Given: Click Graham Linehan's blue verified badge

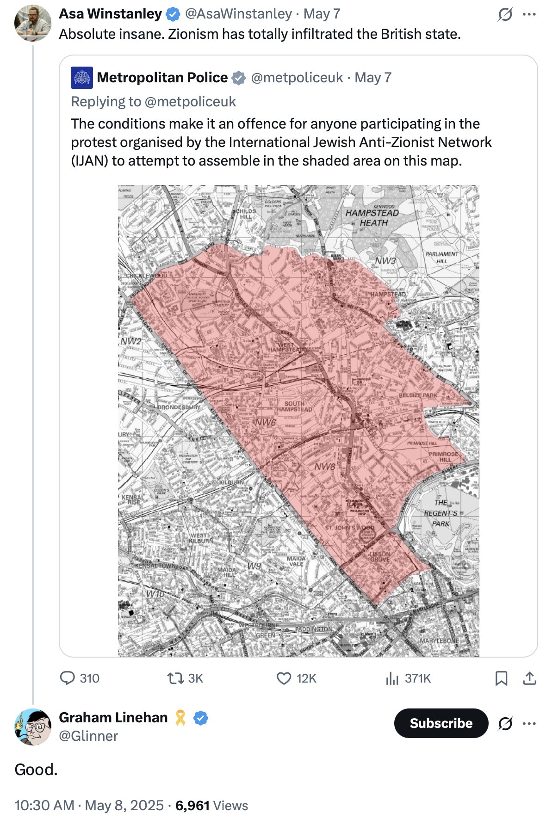Looking at the screenshot, I should [x=200, y=718].
